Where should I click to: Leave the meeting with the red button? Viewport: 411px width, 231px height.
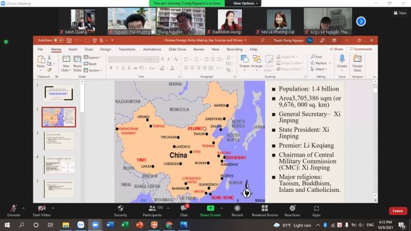coord(397,210)
